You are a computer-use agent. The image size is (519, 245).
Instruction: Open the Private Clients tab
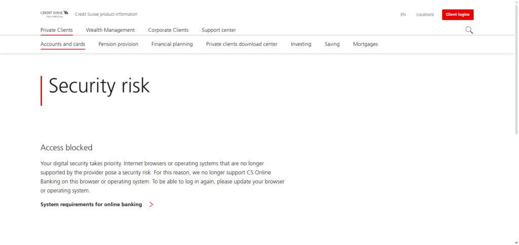(56, 30)
